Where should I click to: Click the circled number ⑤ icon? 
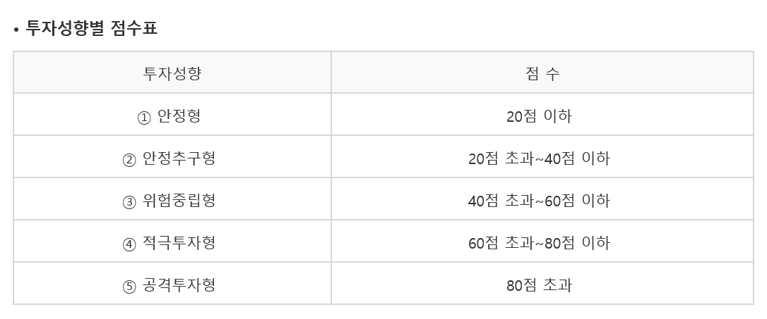pyautogui.click(x=129, y=287)
